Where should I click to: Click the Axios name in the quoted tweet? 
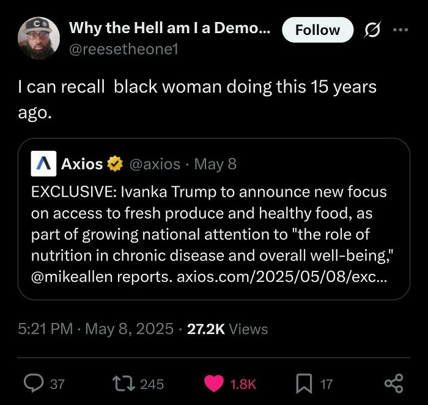tap(82, 164)
